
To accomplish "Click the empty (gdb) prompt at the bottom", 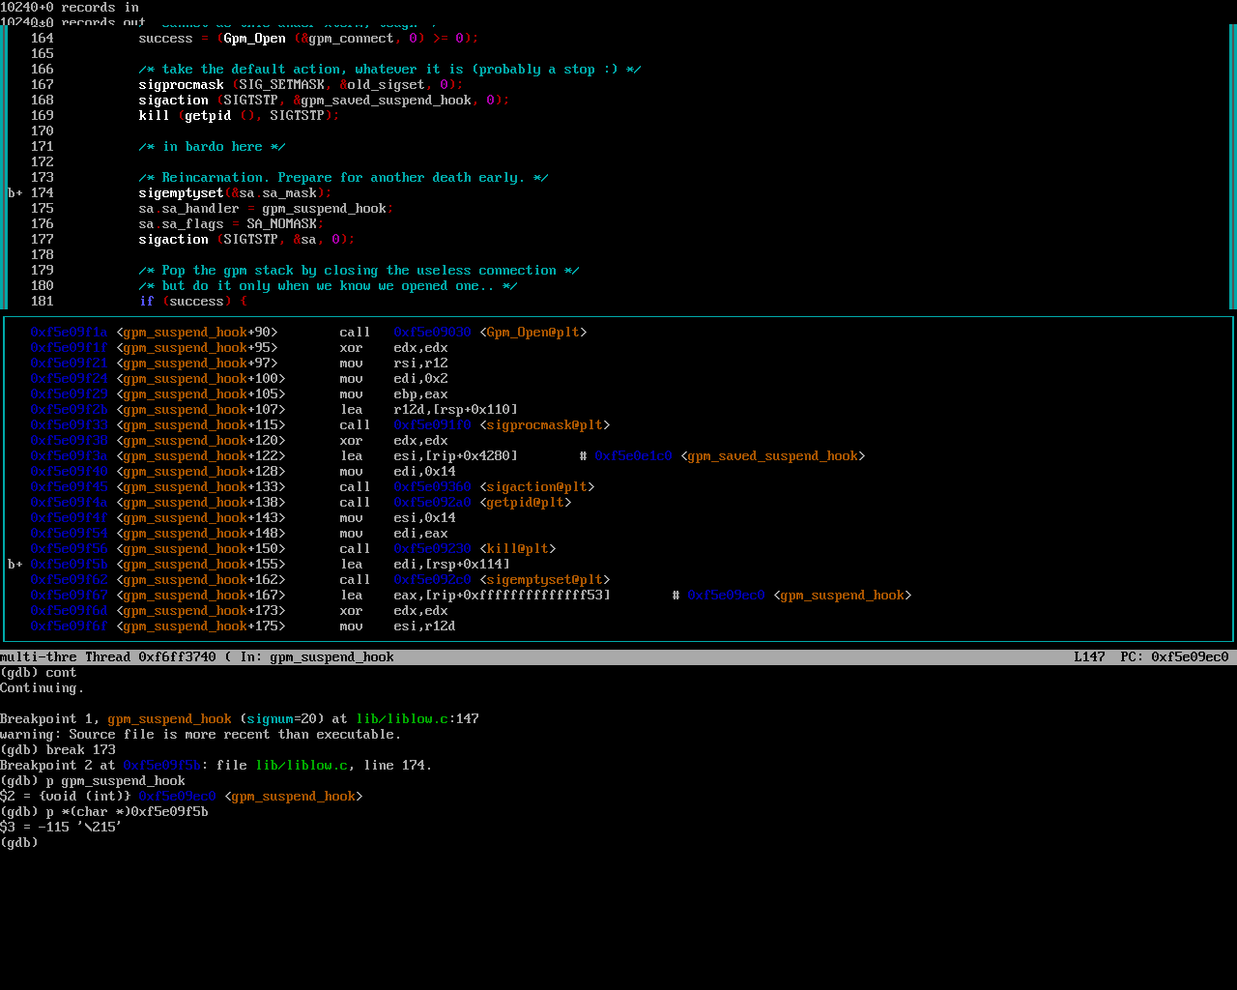I will coord(19,843).
